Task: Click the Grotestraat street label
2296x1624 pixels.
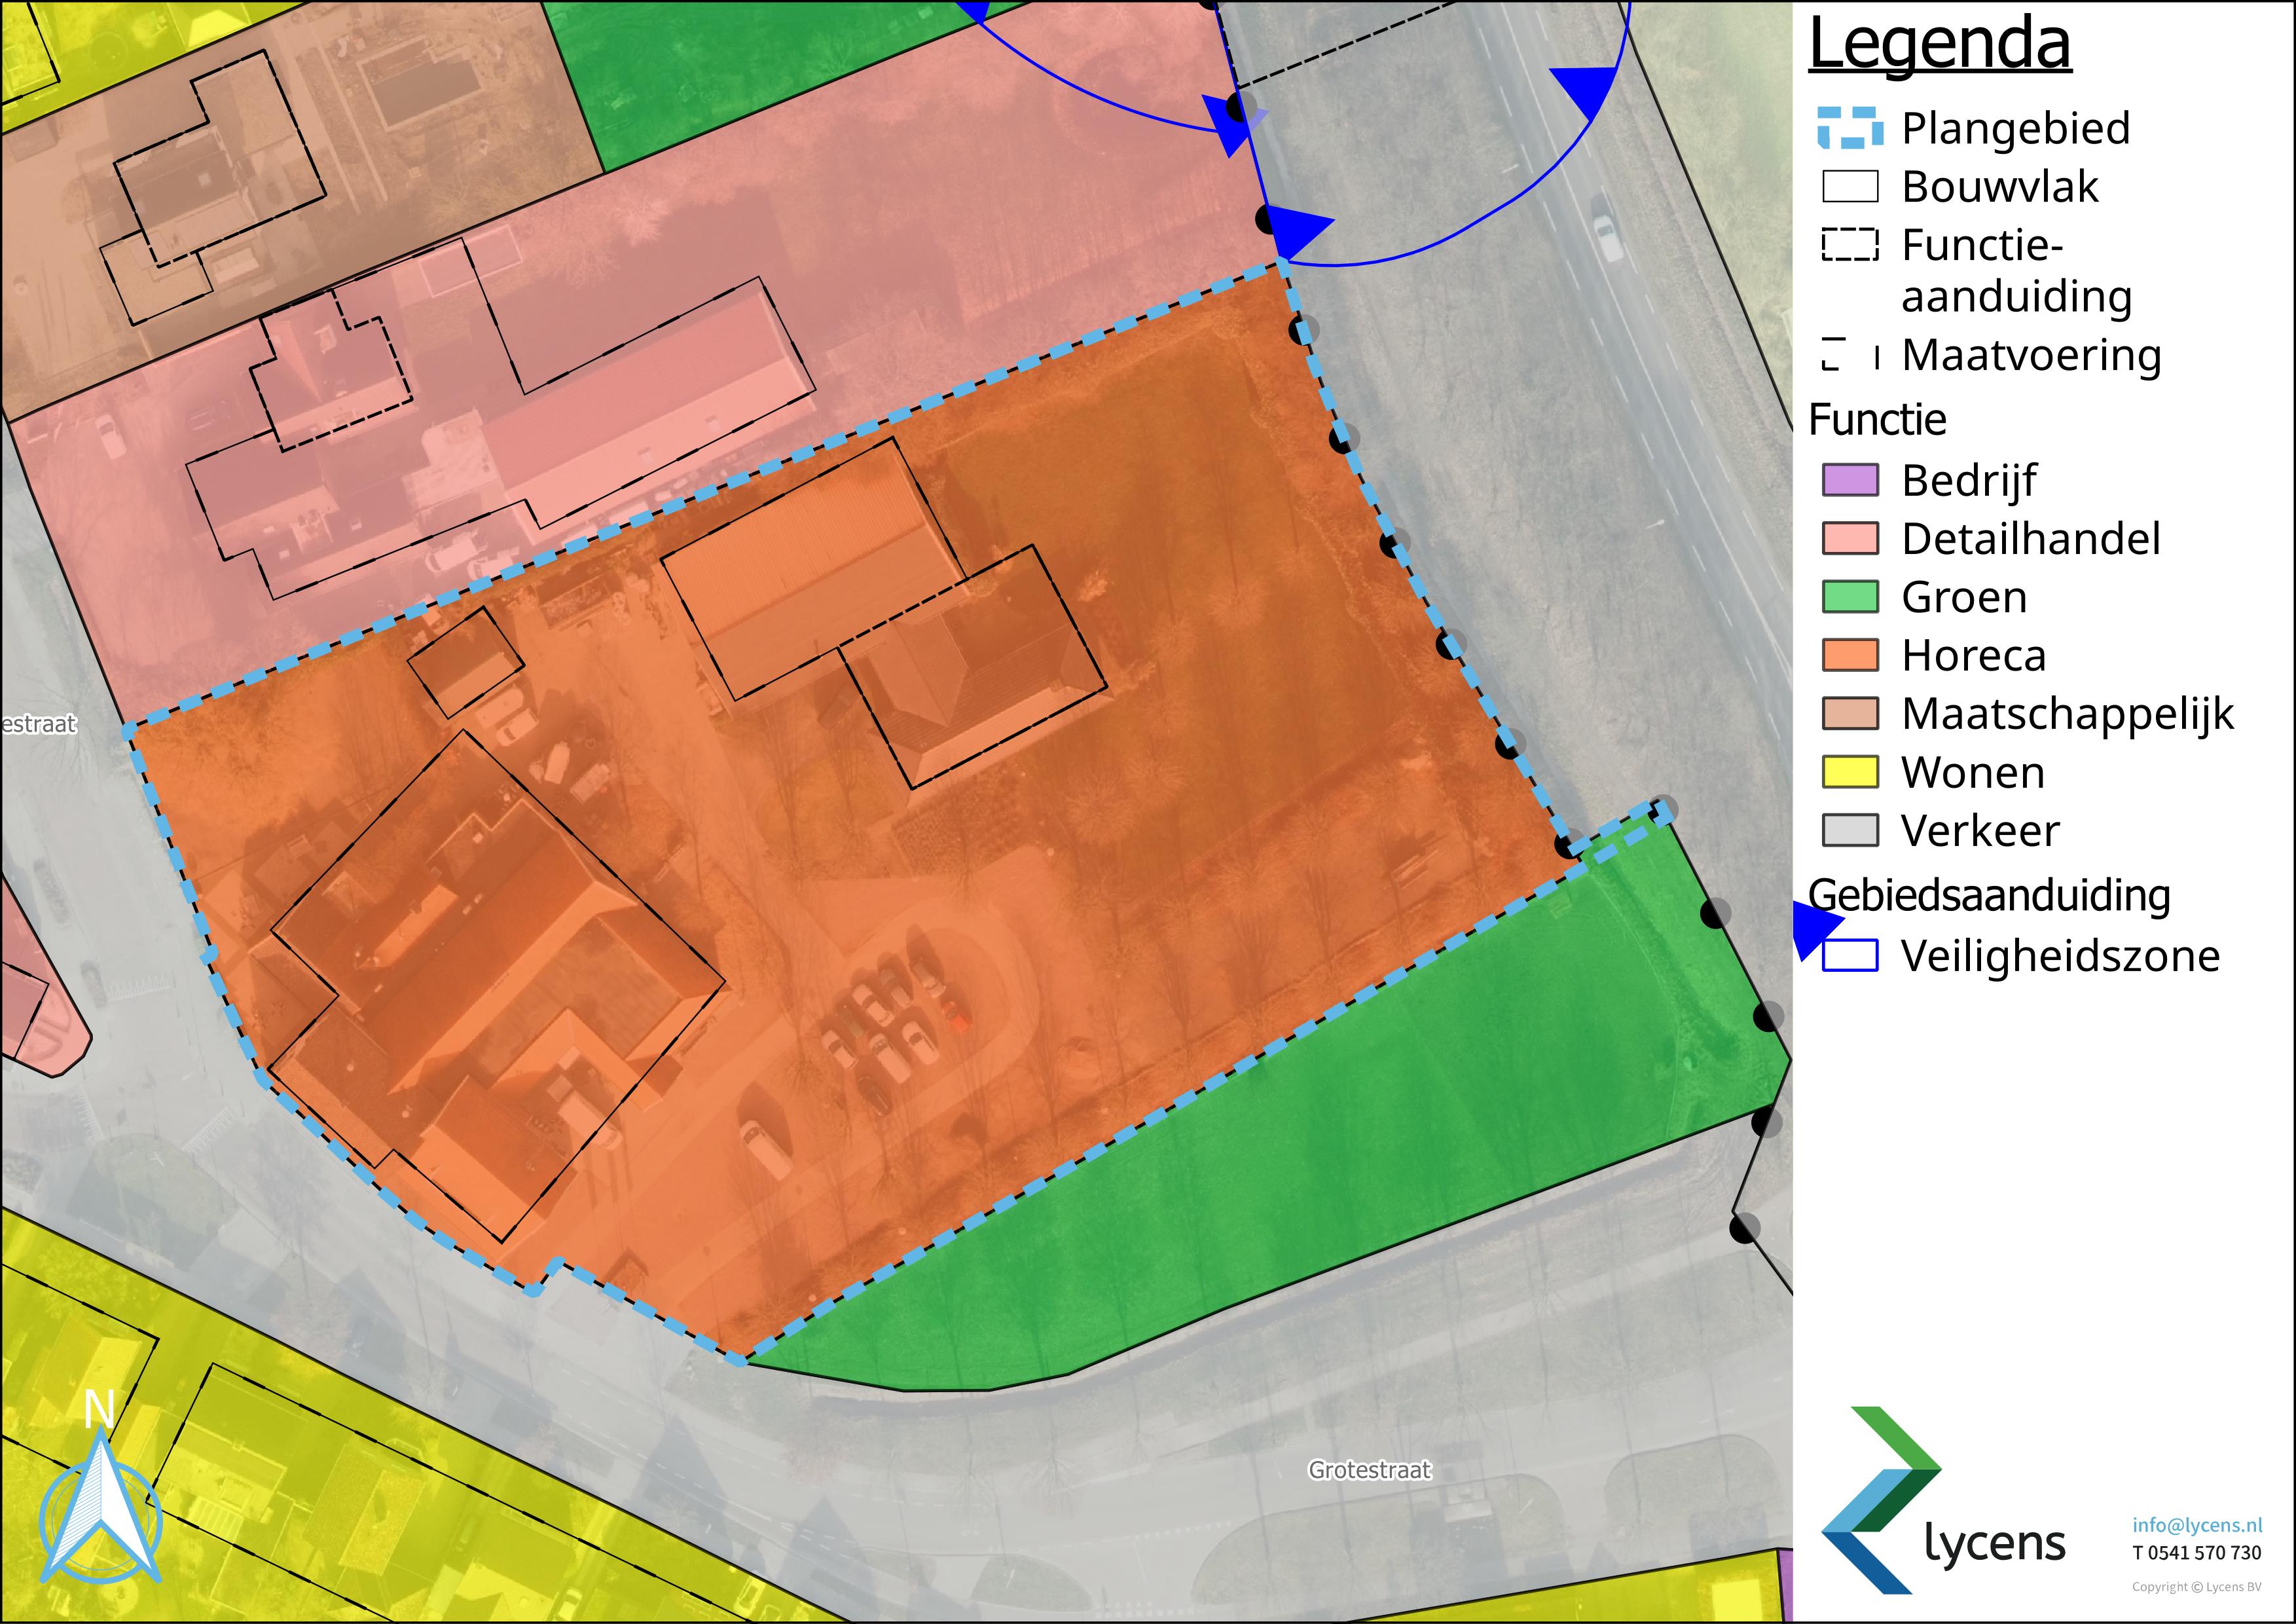Action: (1370, 1470)
